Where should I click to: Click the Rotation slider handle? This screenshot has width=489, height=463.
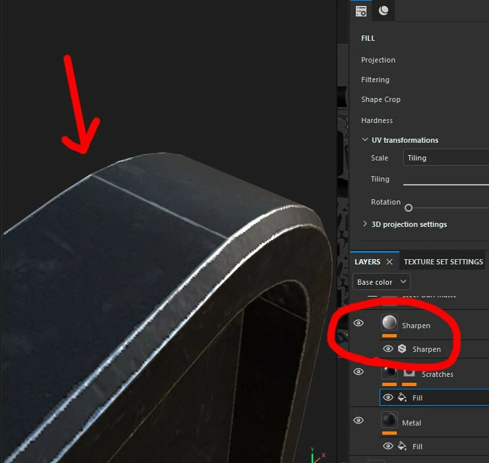[x=408, y=208]
